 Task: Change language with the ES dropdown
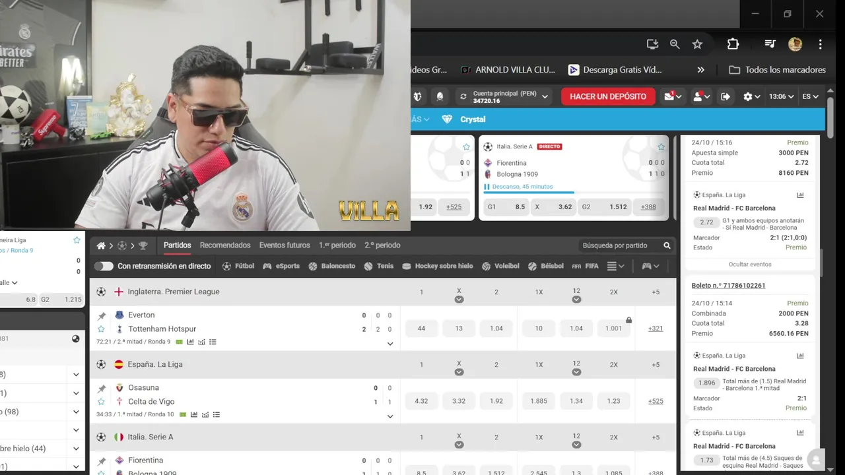coord(810,96)
